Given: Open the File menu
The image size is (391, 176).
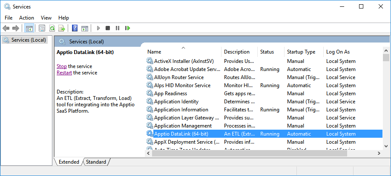Looking at the screenshot, I should [9, 18].
